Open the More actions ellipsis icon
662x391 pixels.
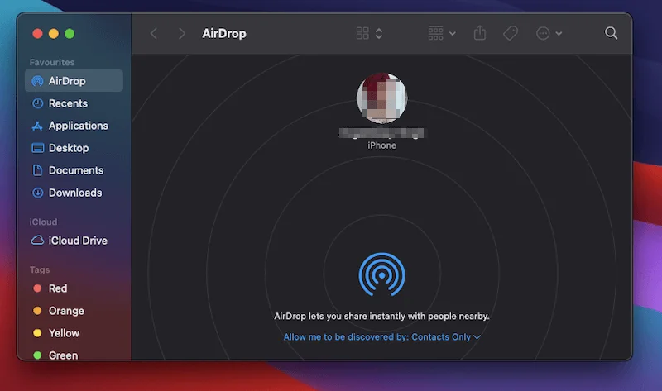[543, 33]
